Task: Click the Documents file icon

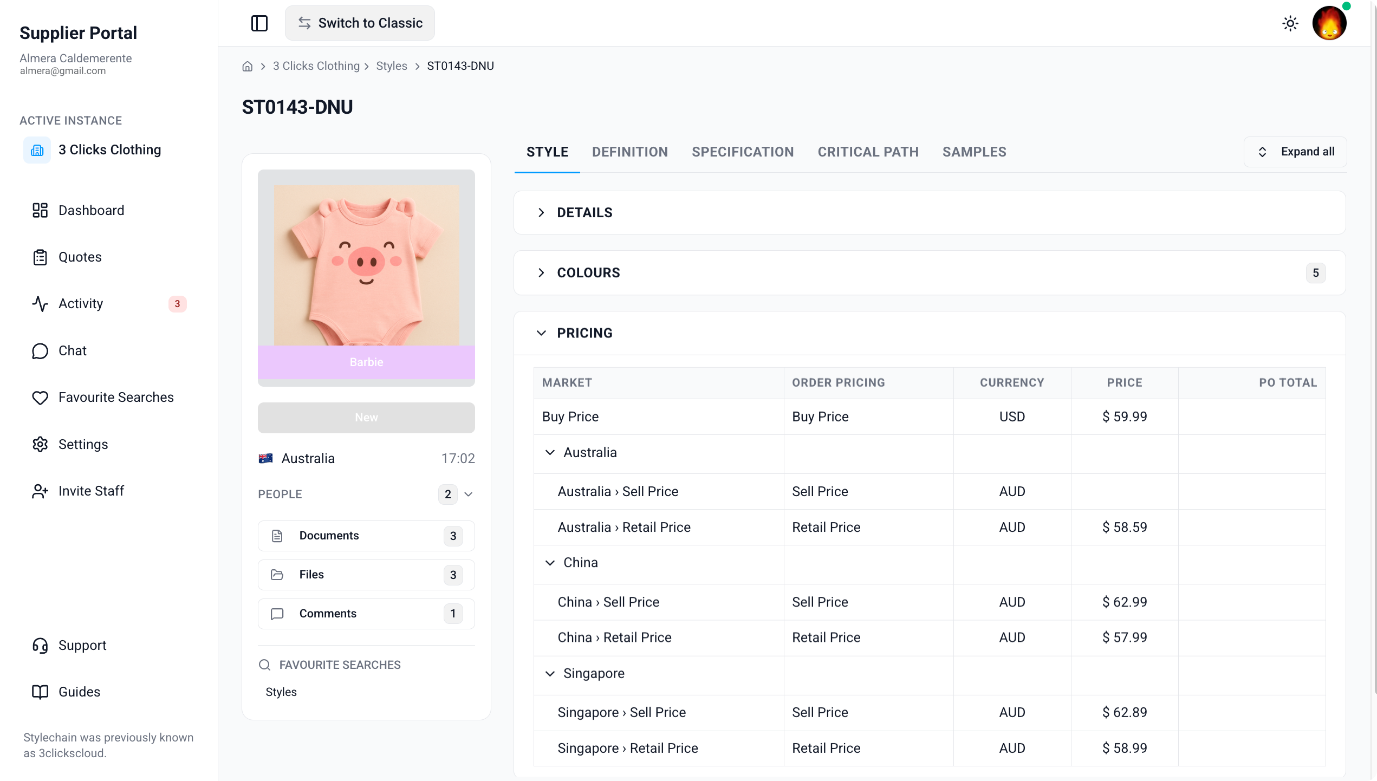Action: [x=277, y=536]
